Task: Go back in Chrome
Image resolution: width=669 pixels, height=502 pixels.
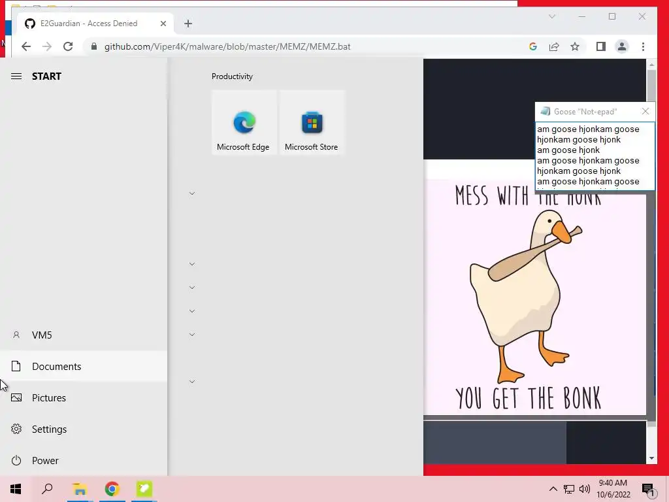Action: [x=26, y=46]
